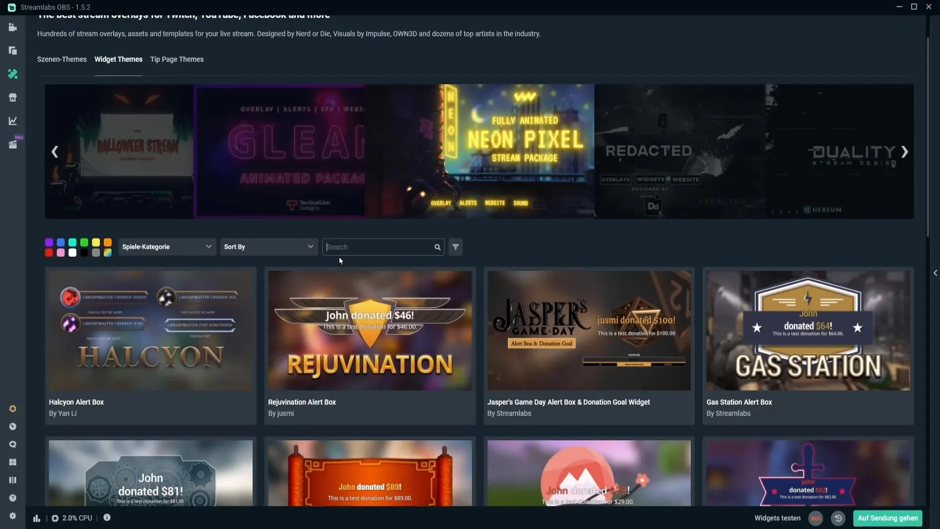
Task: Click Auf Sendung gehen button
Action: click(888, 518)
